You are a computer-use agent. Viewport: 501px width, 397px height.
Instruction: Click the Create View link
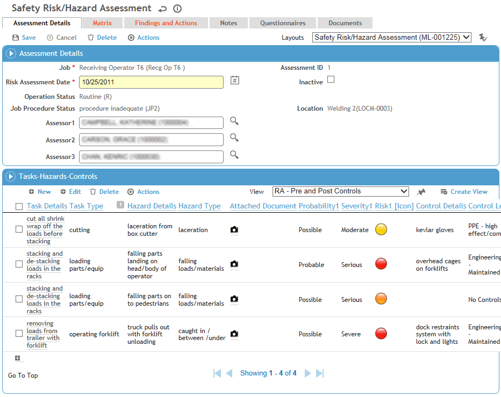tap(463, 192)
